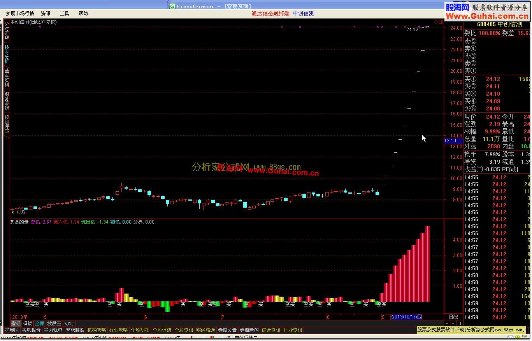Click the 0 reset button

coord(459,324)
